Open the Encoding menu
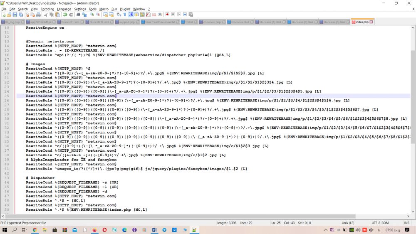This screenshot has width=416, height=234. coord(47,9)
